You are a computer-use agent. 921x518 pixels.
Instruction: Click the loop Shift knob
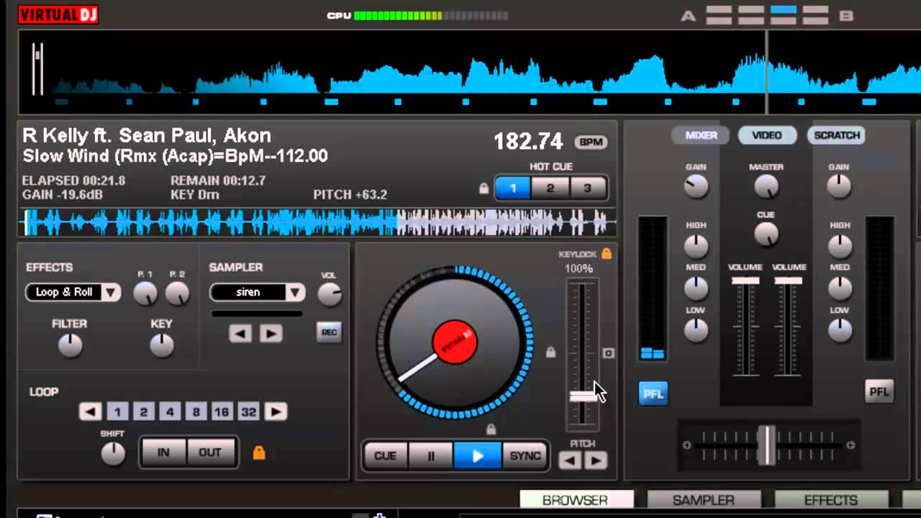(x=113, y=453)
